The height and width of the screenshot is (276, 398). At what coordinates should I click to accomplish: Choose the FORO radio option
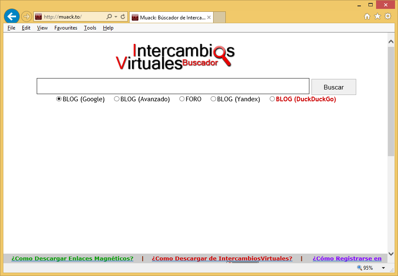pos(182,99)
